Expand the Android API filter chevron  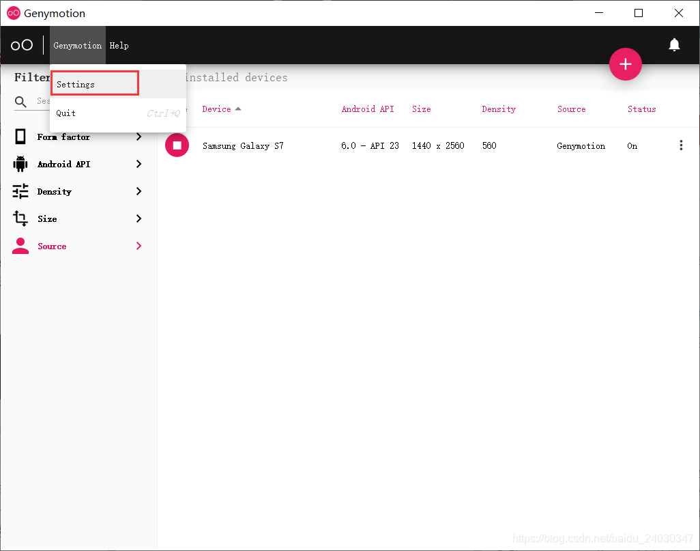click(x=138, y=164)
